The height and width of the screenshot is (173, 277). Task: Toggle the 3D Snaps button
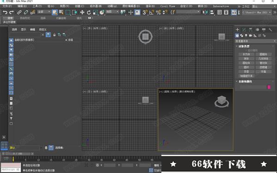click(x=145, y=12)
